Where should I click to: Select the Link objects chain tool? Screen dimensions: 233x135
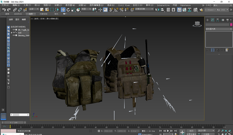[x=15, y=10]
